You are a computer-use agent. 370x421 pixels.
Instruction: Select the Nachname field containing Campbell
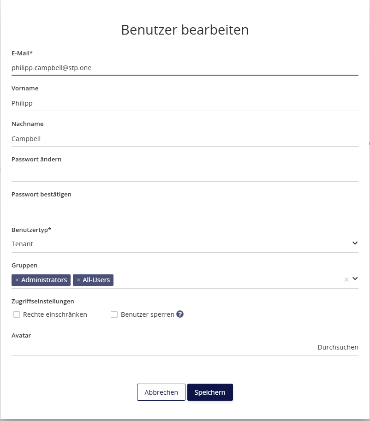[185, 139]
